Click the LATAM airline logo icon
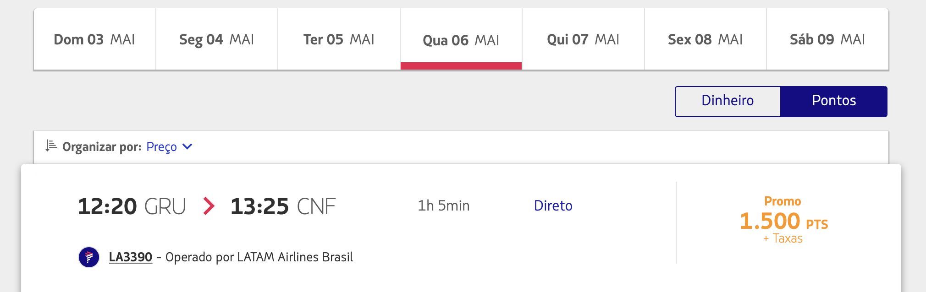The height and width of the screenshot is (292, 926). [x=89, y=257]
